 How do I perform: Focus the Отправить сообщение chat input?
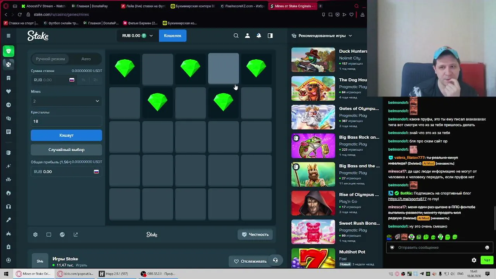point(439,247)
